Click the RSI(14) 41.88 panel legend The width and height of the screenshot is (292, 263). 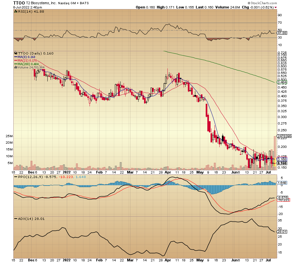point(31,12)
